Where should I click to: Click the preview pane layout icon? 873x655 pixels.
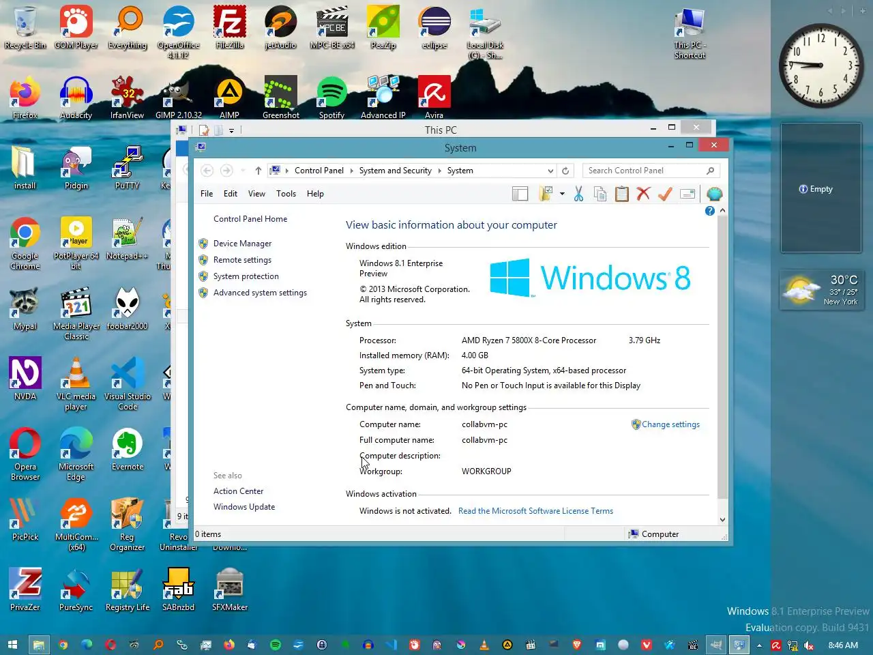tap(520, 194)
